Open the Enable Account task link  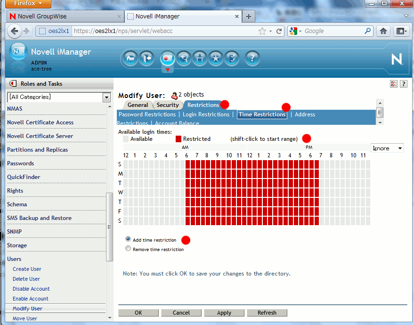point(30,299)
